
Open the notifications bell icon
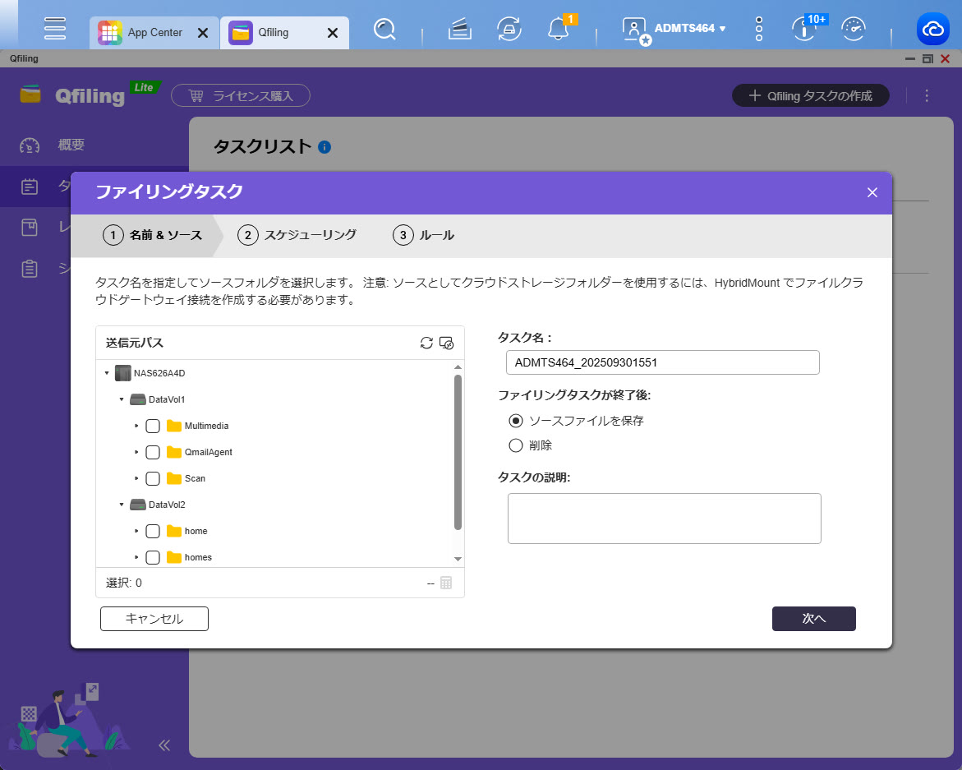tap(558, 30)
